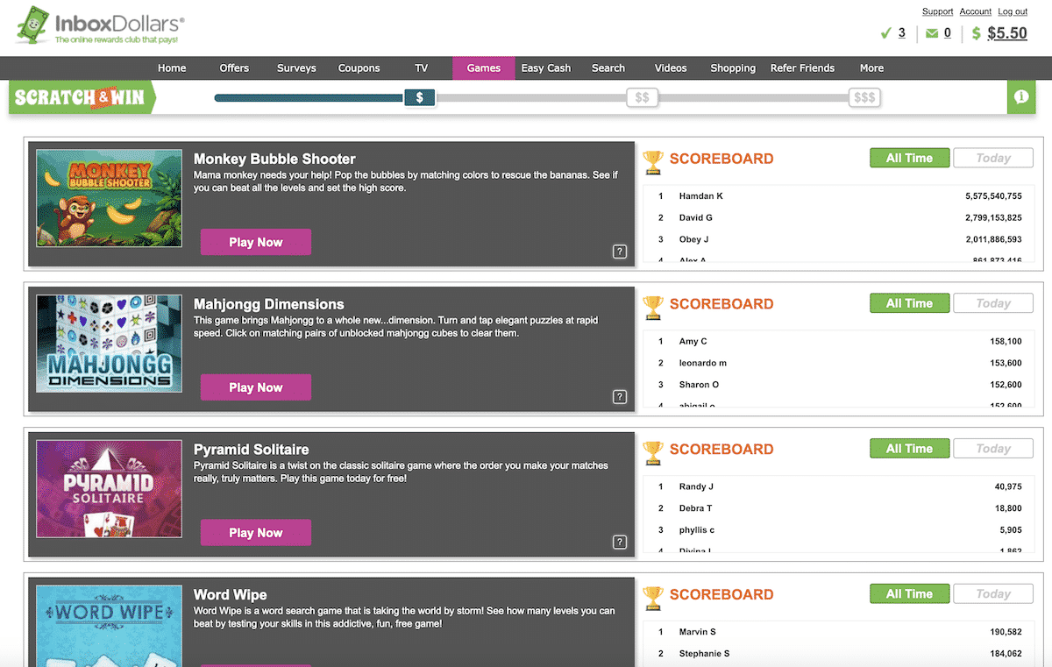Viewport: 1052px width, 667px height.
Task: Click Amy C in Mahjongg scoreboard
Action: (693, 341)
